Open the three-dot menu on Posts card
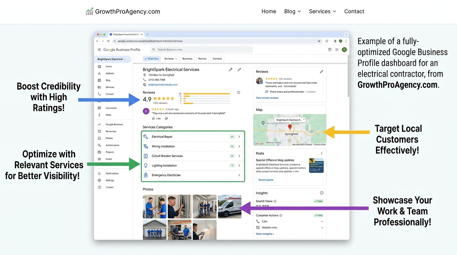The height and width of the screenshot is (255, 457). point(321,153)
